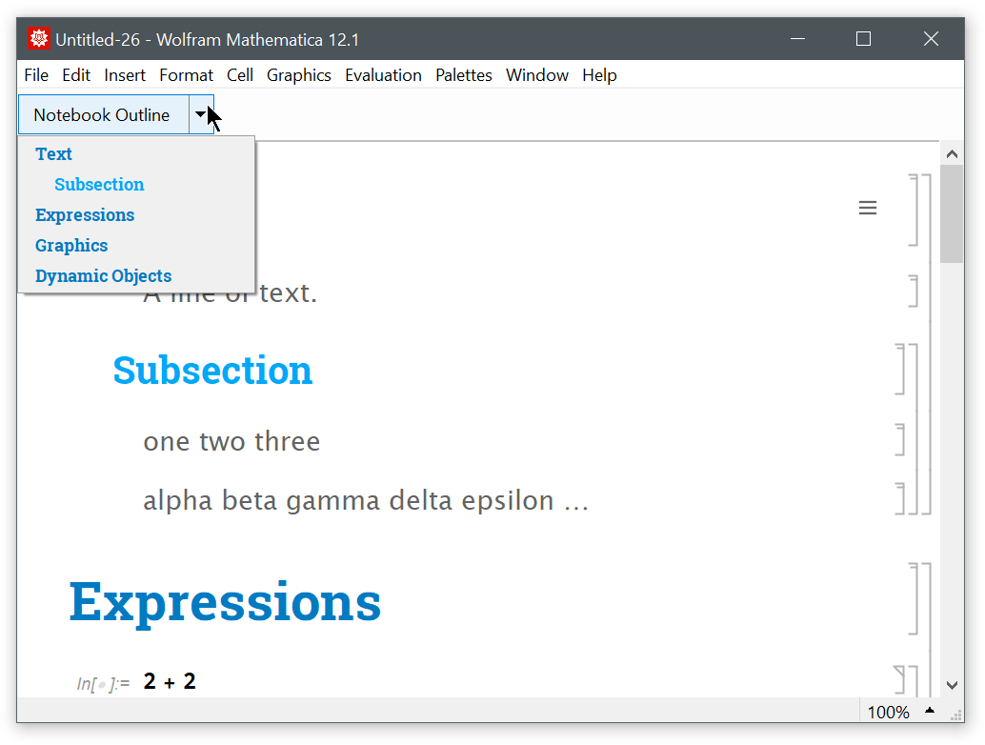Click the 2 + 2 input cell

tap(170, 681)
